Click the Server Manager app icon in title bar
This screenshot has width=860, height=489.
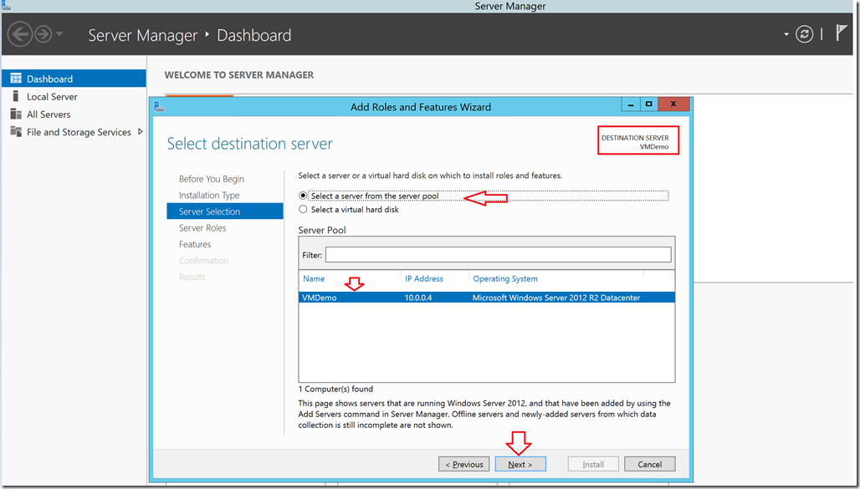6,6
